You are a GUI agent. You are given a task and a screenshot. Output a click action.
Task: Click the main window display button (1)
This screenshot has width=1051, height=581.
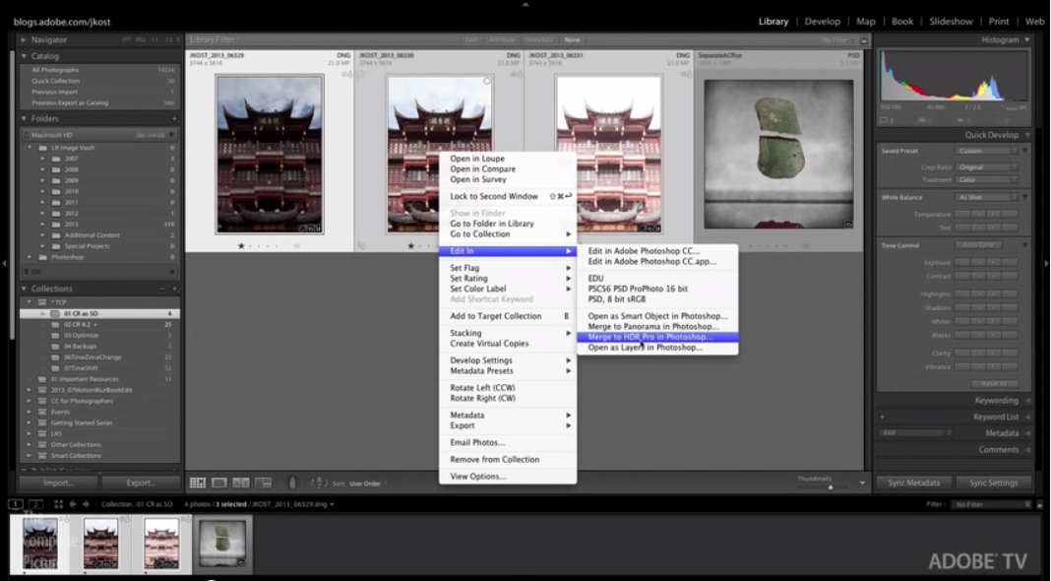[17, 504]
